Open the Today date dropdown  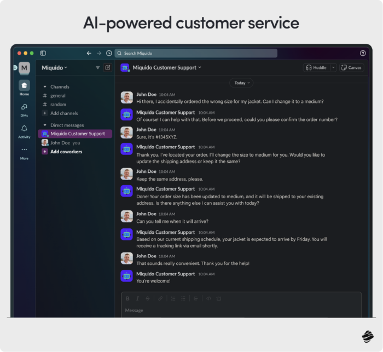[241, 83]
